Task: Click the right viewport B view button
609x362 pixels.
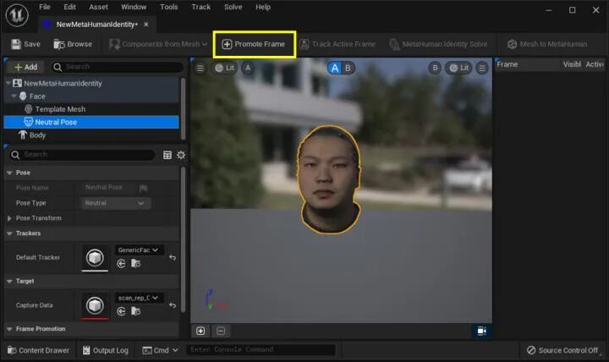Action: 435,68
